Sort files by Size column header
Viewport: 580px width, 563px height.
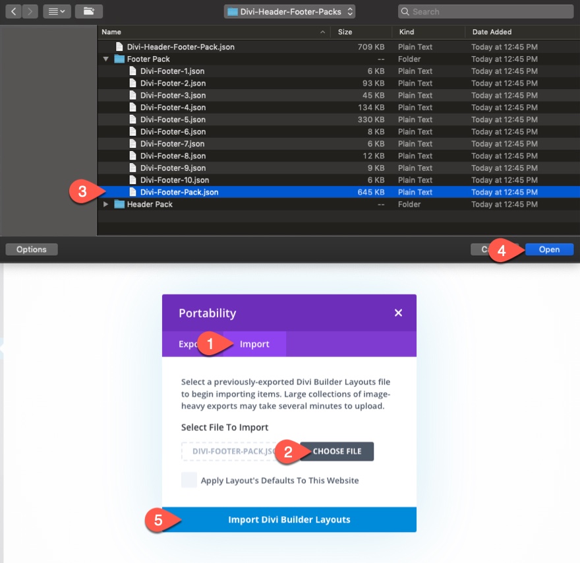pos(361,32)
